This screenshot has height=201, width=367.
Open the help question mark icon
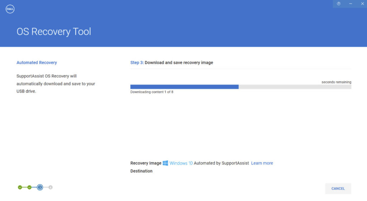[339, 4]
